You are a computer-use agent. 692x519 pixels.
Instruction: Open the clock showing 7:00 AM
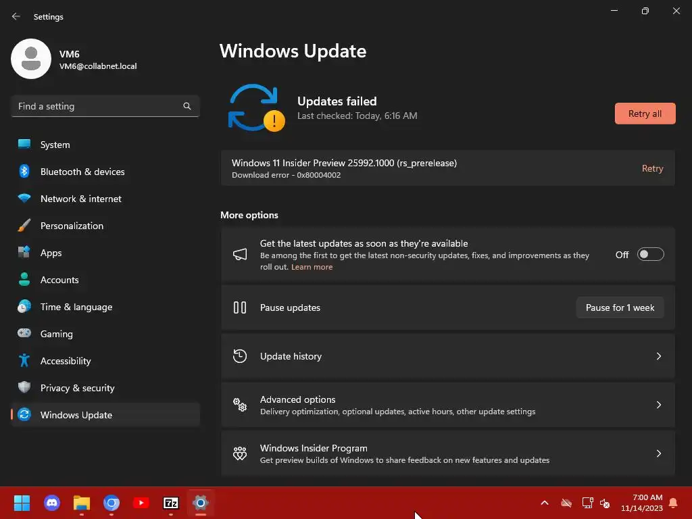point(642,503)
